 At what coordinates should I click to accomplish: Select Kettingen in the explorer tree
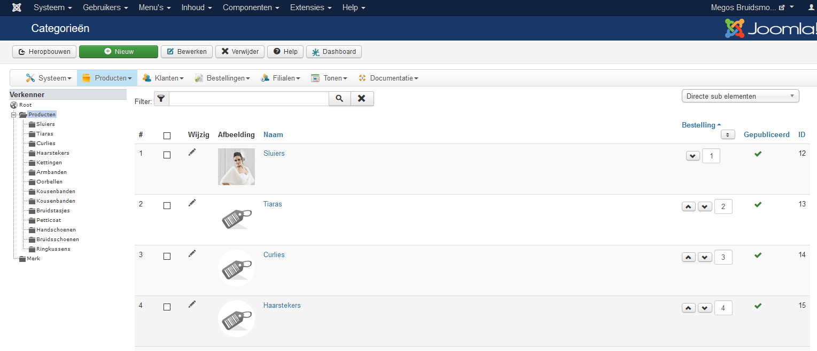[x=49, y=163]
